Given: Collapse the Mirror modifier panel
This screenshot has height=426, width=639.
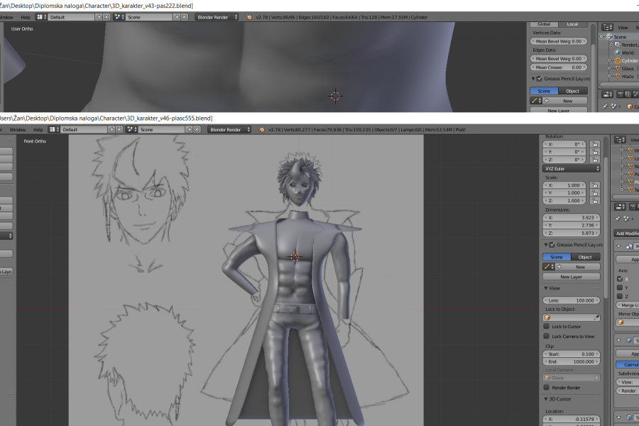Looking at the screenshot, I should point(619,246).
